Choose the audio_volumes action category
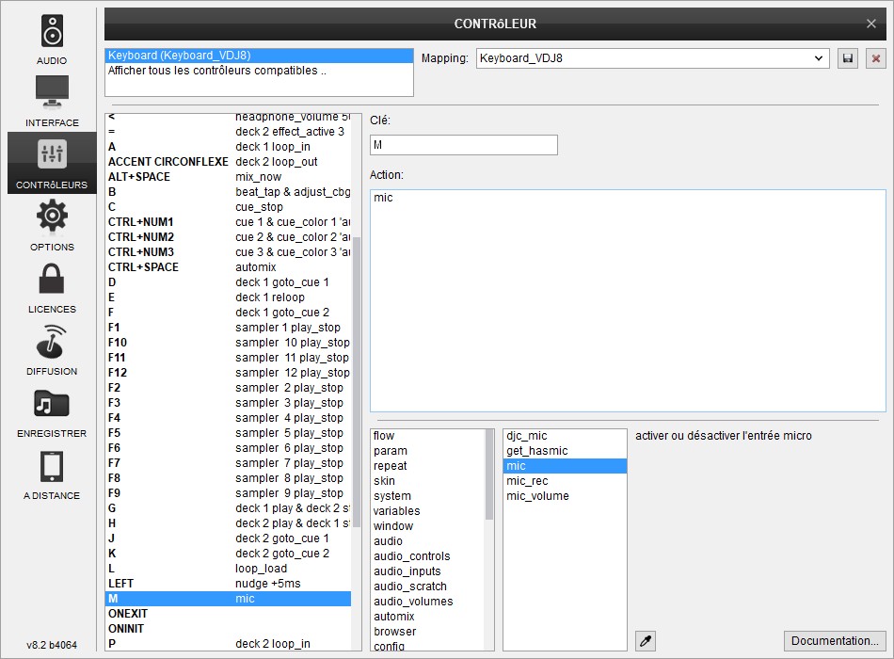Image resolution: width=894 pixels, height=659 pixels. (427, 602)
